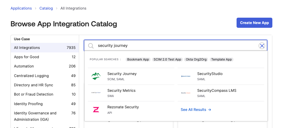
Task: Select the Template App popular search
Action: (221, 59)
